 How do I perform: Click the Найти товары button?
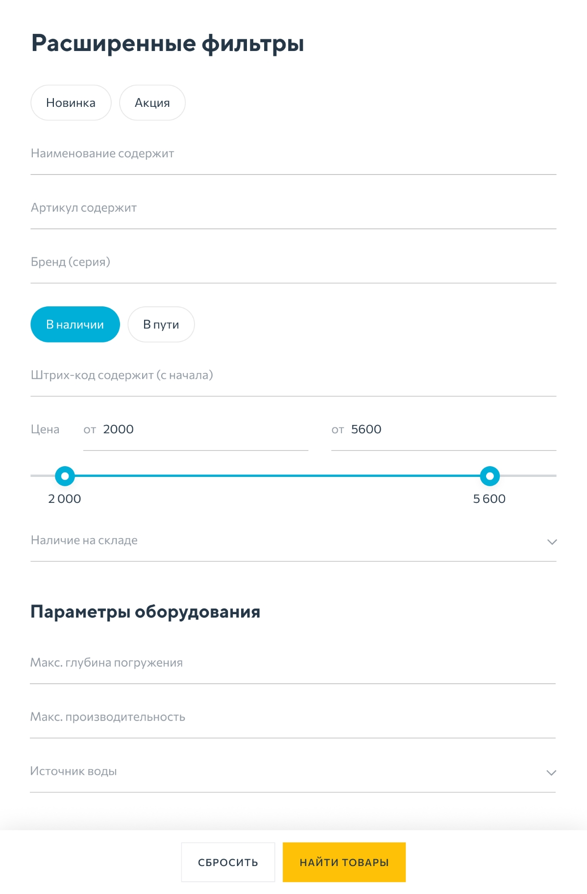click(x=344, y=862)
